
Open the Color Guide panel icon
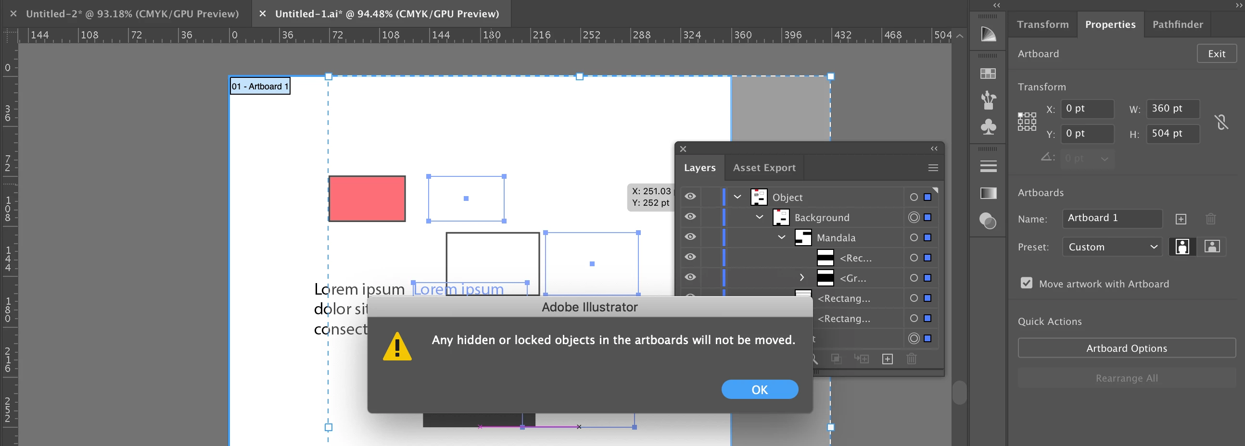989,34
